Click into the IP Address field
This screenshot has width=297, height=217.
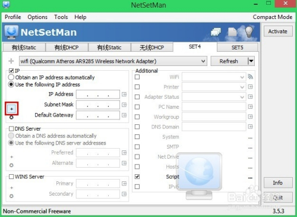tap(98, 94)
